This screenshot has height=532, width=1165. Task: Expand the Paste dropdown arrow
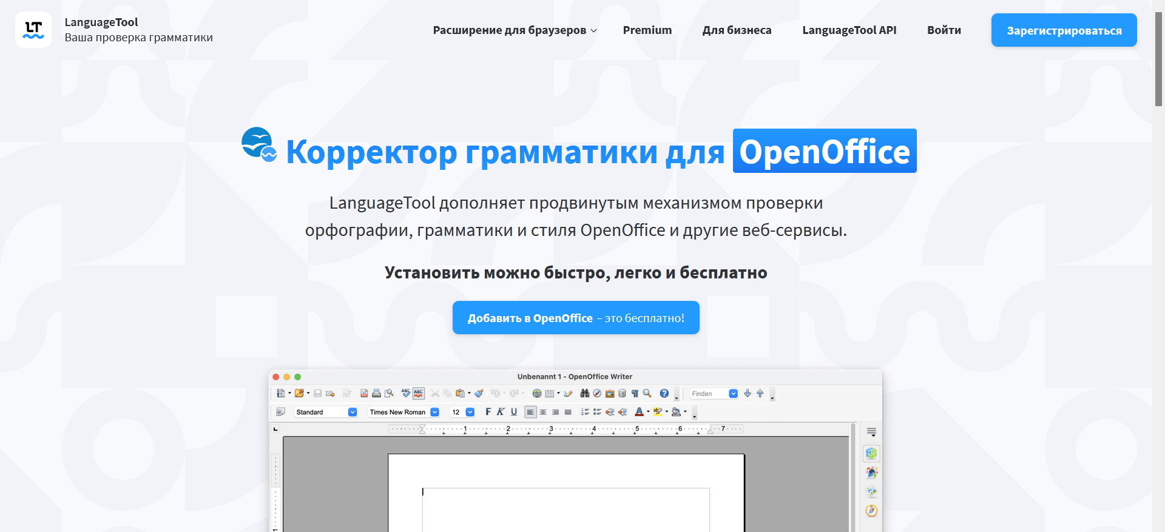coord(469,393)
